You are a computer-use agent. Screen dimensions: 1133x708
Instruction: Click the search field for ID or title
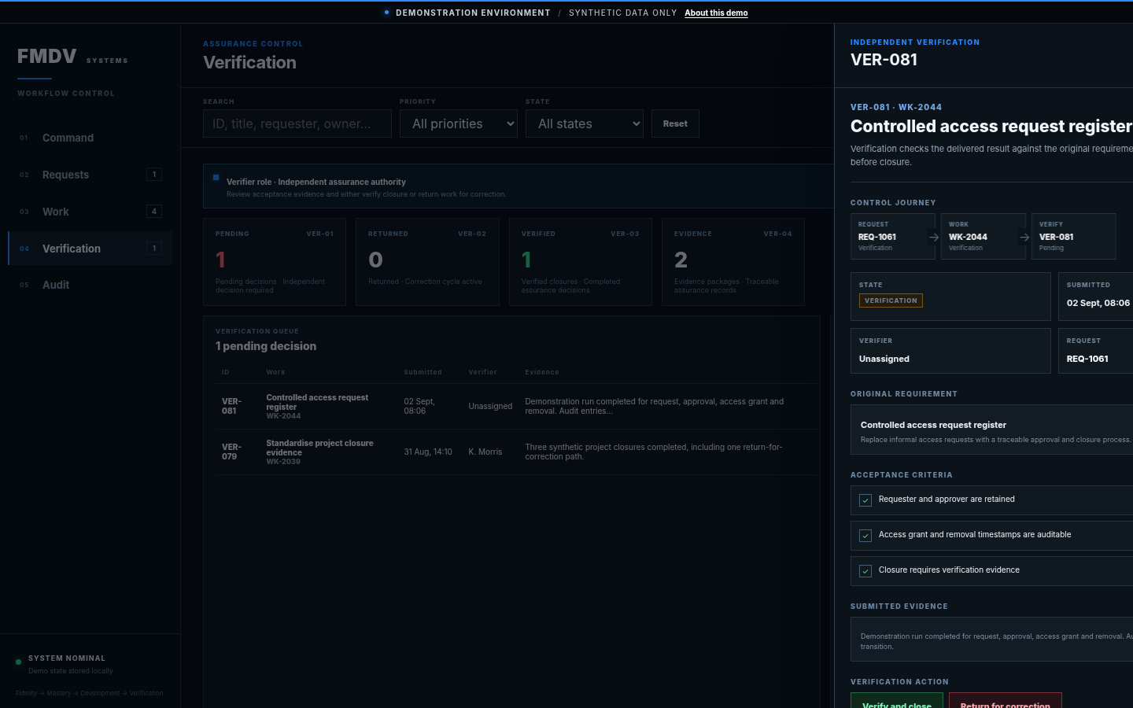click(297, 124)
